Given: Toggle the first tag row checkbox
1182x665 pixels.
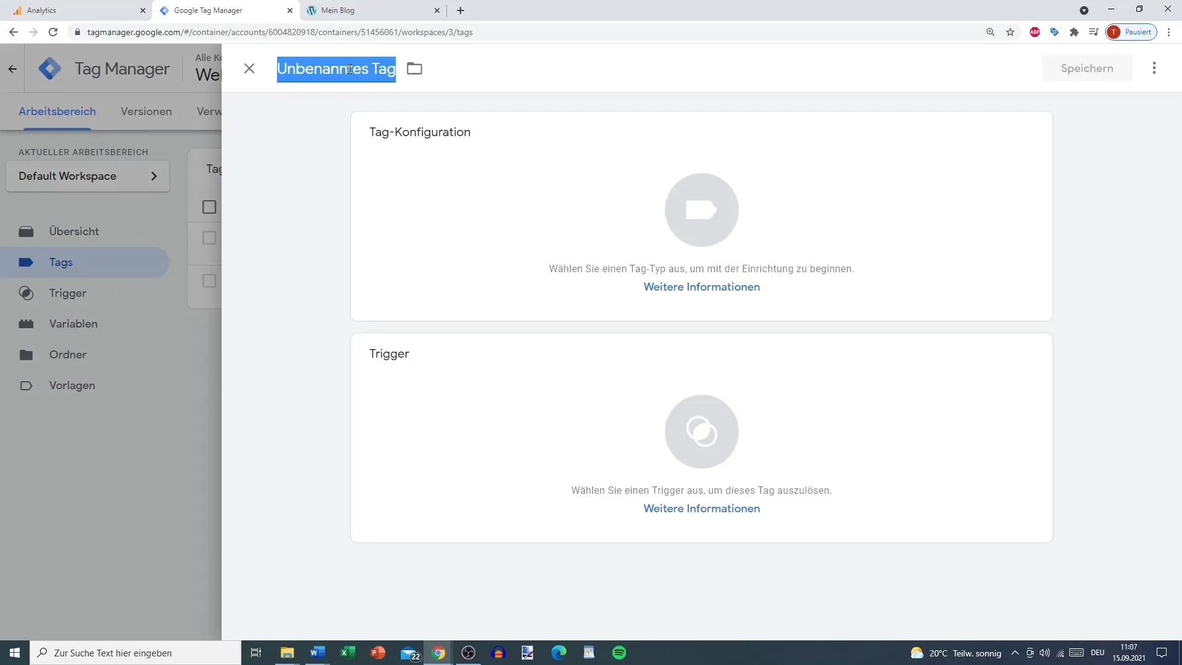Looking at the screenshot, I should click(x=209, y=238).
